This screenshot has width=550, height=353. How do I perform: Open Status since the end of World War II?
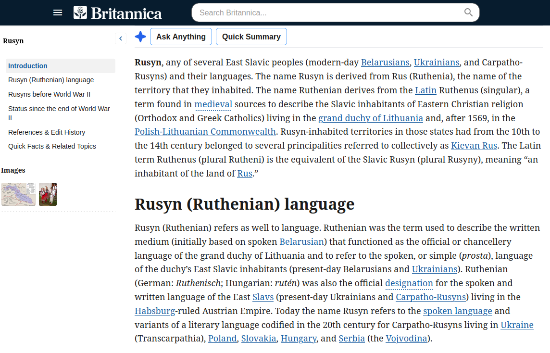[x=59, y=113]
